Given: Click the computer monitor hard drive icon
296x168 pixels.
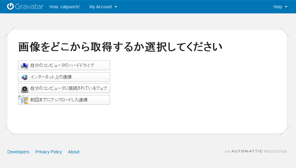Looking at the screenshot, I should (x=25, y=66).
